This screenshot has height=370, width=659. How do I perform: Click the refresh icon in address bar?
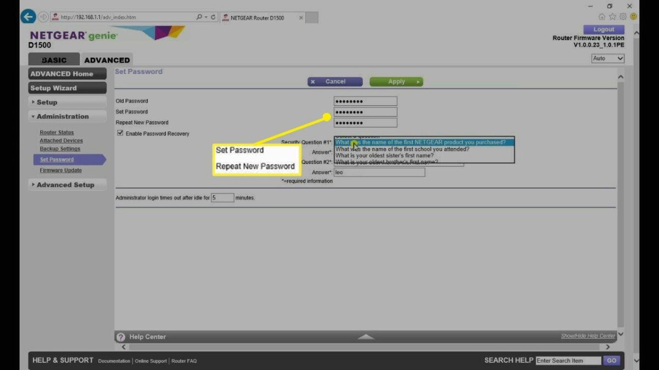214,17
